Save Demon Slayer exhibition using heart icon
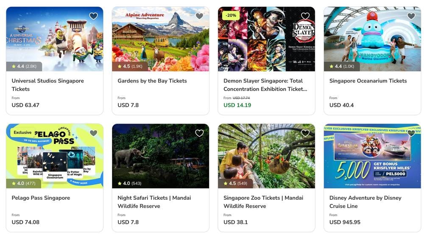This screenshot has height=237, width=424. [305, 16]
